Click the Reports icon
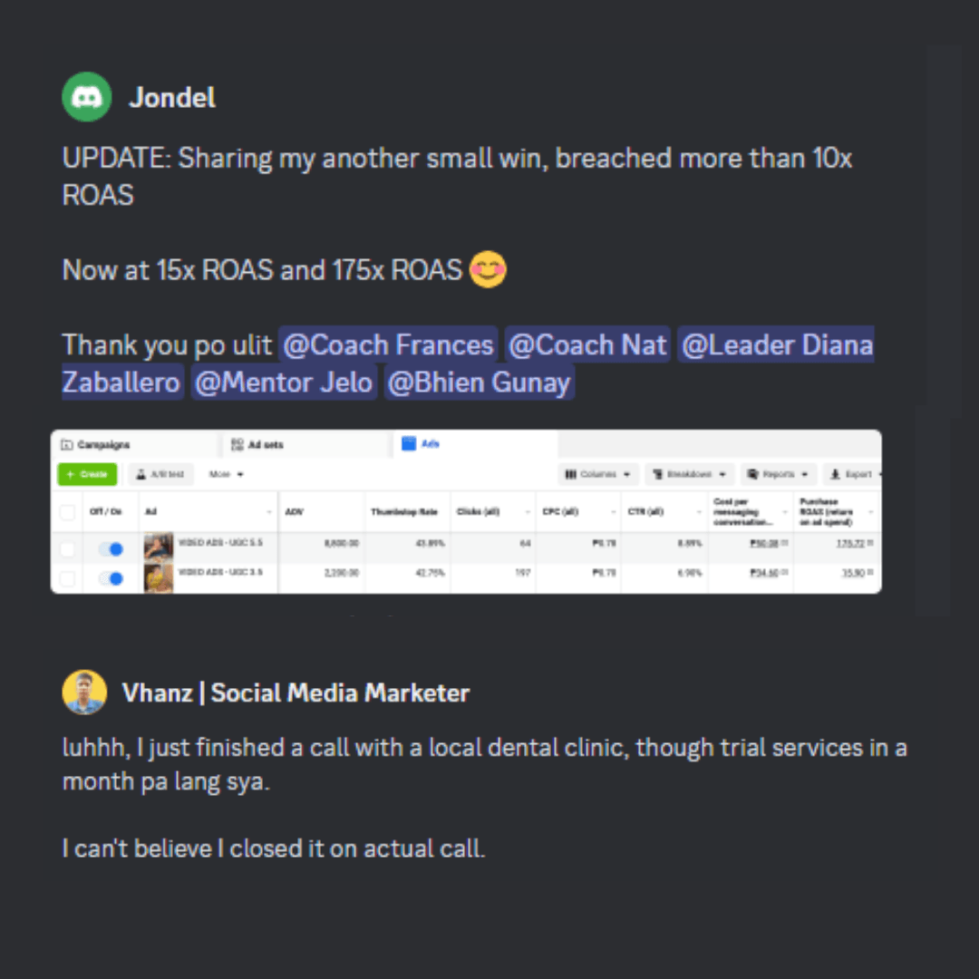The width and height of the screenshot is (979, 979). pos(752,474)
